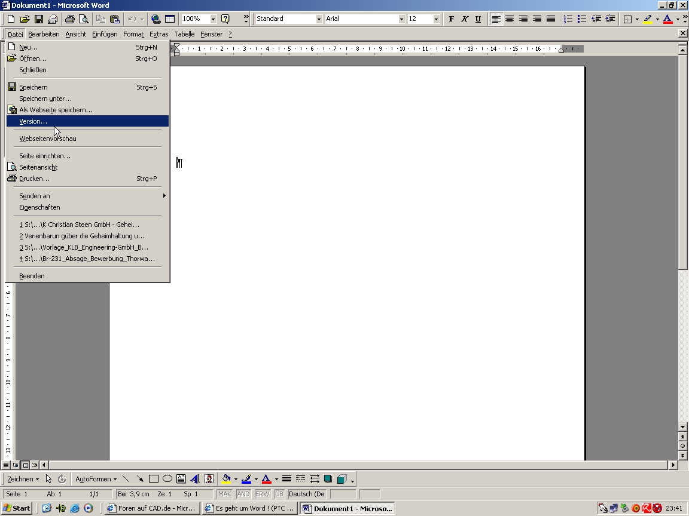Open the Bearbeiten menu

point(44,34)
